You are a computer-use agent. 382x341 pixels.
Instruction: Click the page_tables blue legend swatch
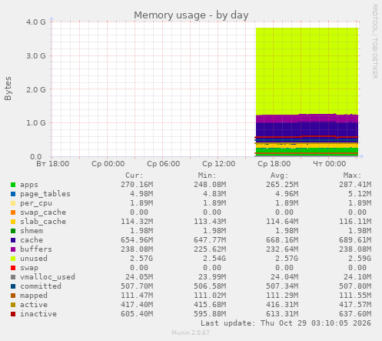coord(13,194)
